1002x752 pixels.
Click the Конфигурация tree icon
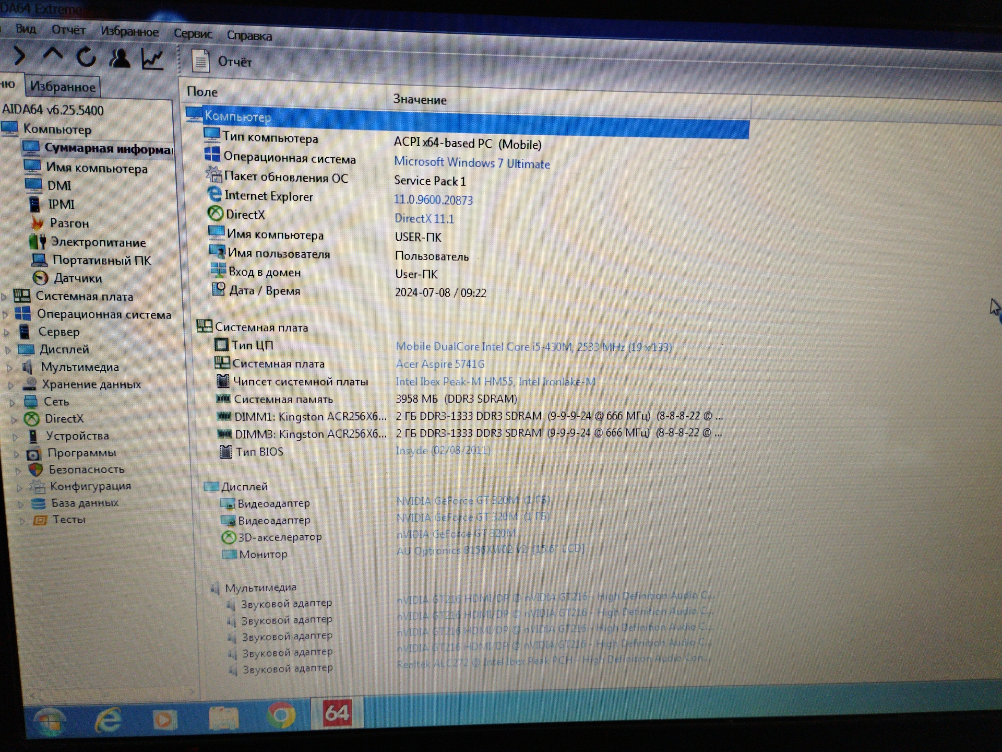tap(37, 486)
